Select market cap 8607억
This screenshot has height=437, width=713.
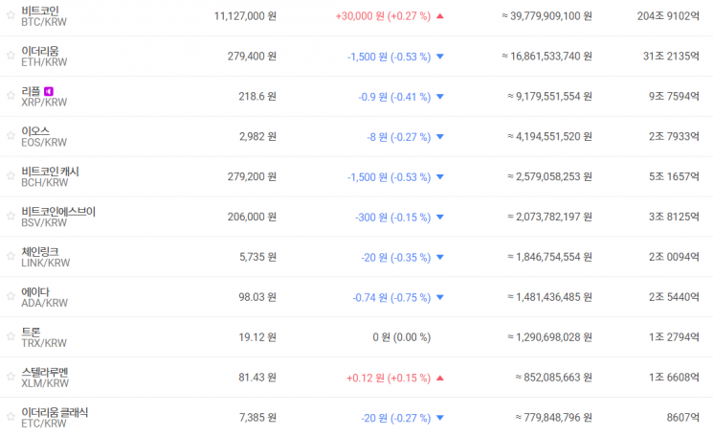point(683,417)
